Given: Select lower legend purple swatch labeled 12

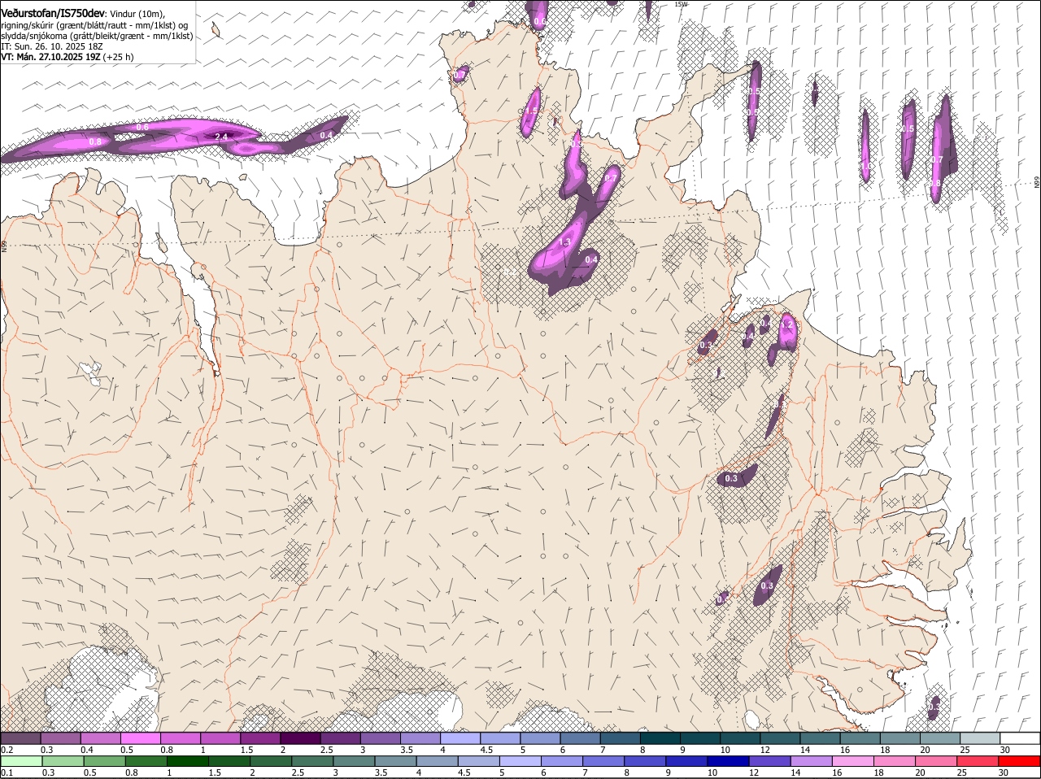Looking at the screenshot, I should (769, 761).
